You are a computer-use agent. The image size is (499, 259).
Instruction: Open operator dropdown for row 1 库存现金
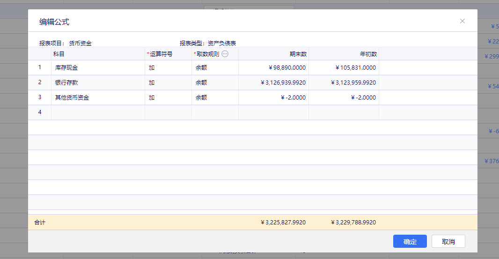(x=168, y=68)
